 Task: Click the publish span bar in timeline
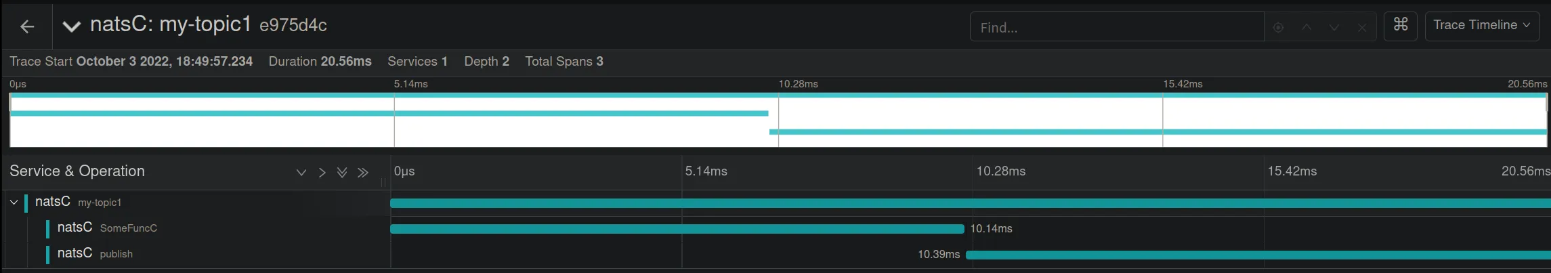click(1258, 255)
